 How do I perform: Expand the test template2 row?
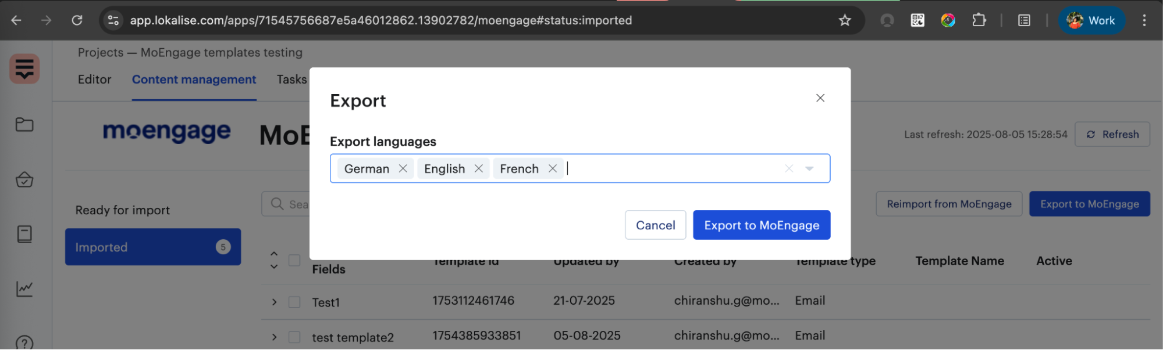[274, 337]
